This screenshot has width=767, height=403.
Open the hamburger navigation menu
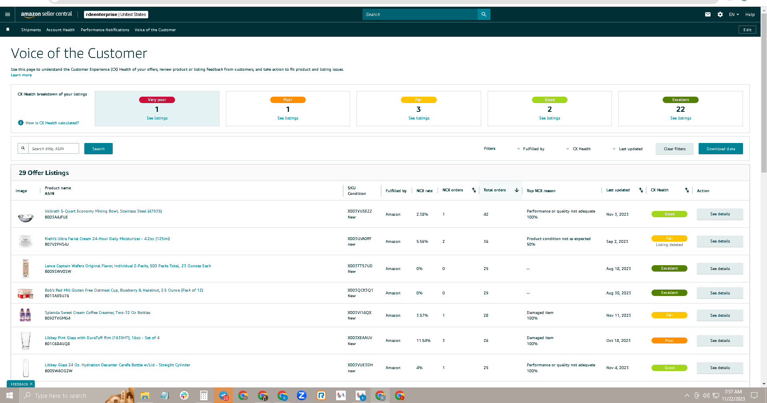point(8,14)
